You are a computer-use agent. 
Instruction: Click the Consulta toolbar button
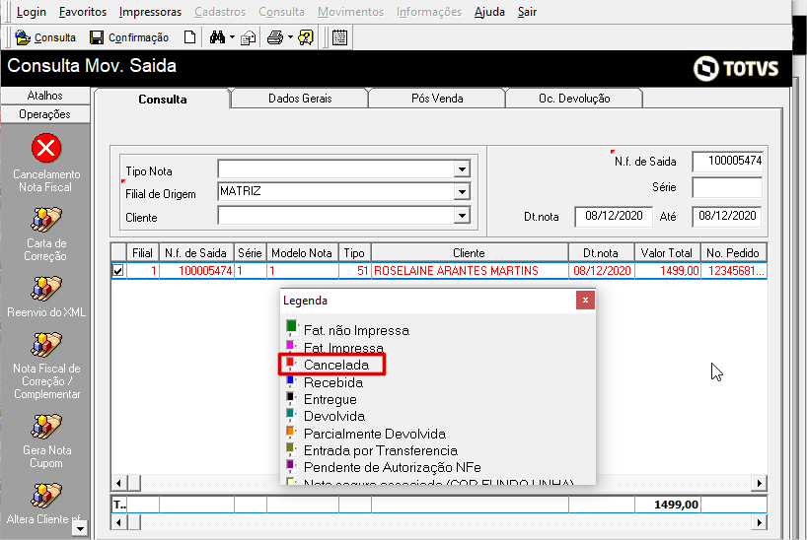pyautogui.click(x=45, y=37)
